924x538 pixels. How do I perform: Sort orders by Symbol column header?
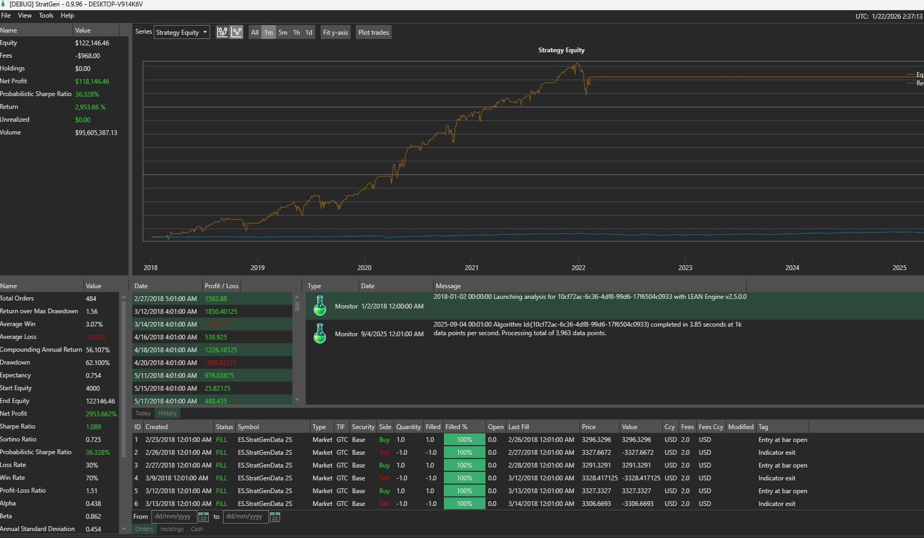tap(273, 427)
